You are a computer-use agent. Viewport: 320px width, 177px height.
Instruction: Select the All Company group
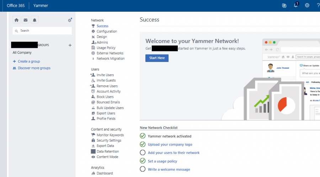[22, 53]
